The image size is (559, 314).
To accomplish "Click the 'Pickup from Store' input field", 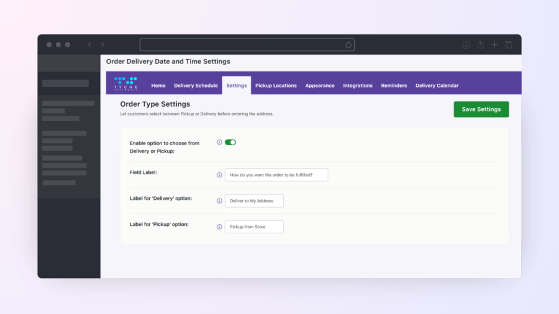I will pos(254,227).
